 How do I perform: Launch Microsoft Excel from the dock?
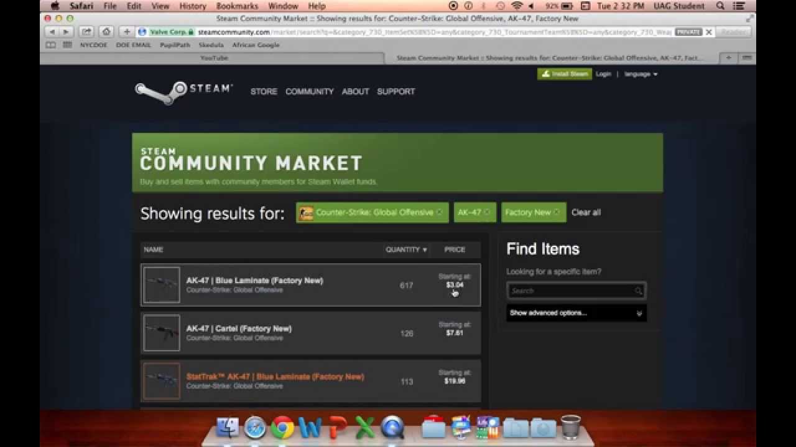pos(365,427)
